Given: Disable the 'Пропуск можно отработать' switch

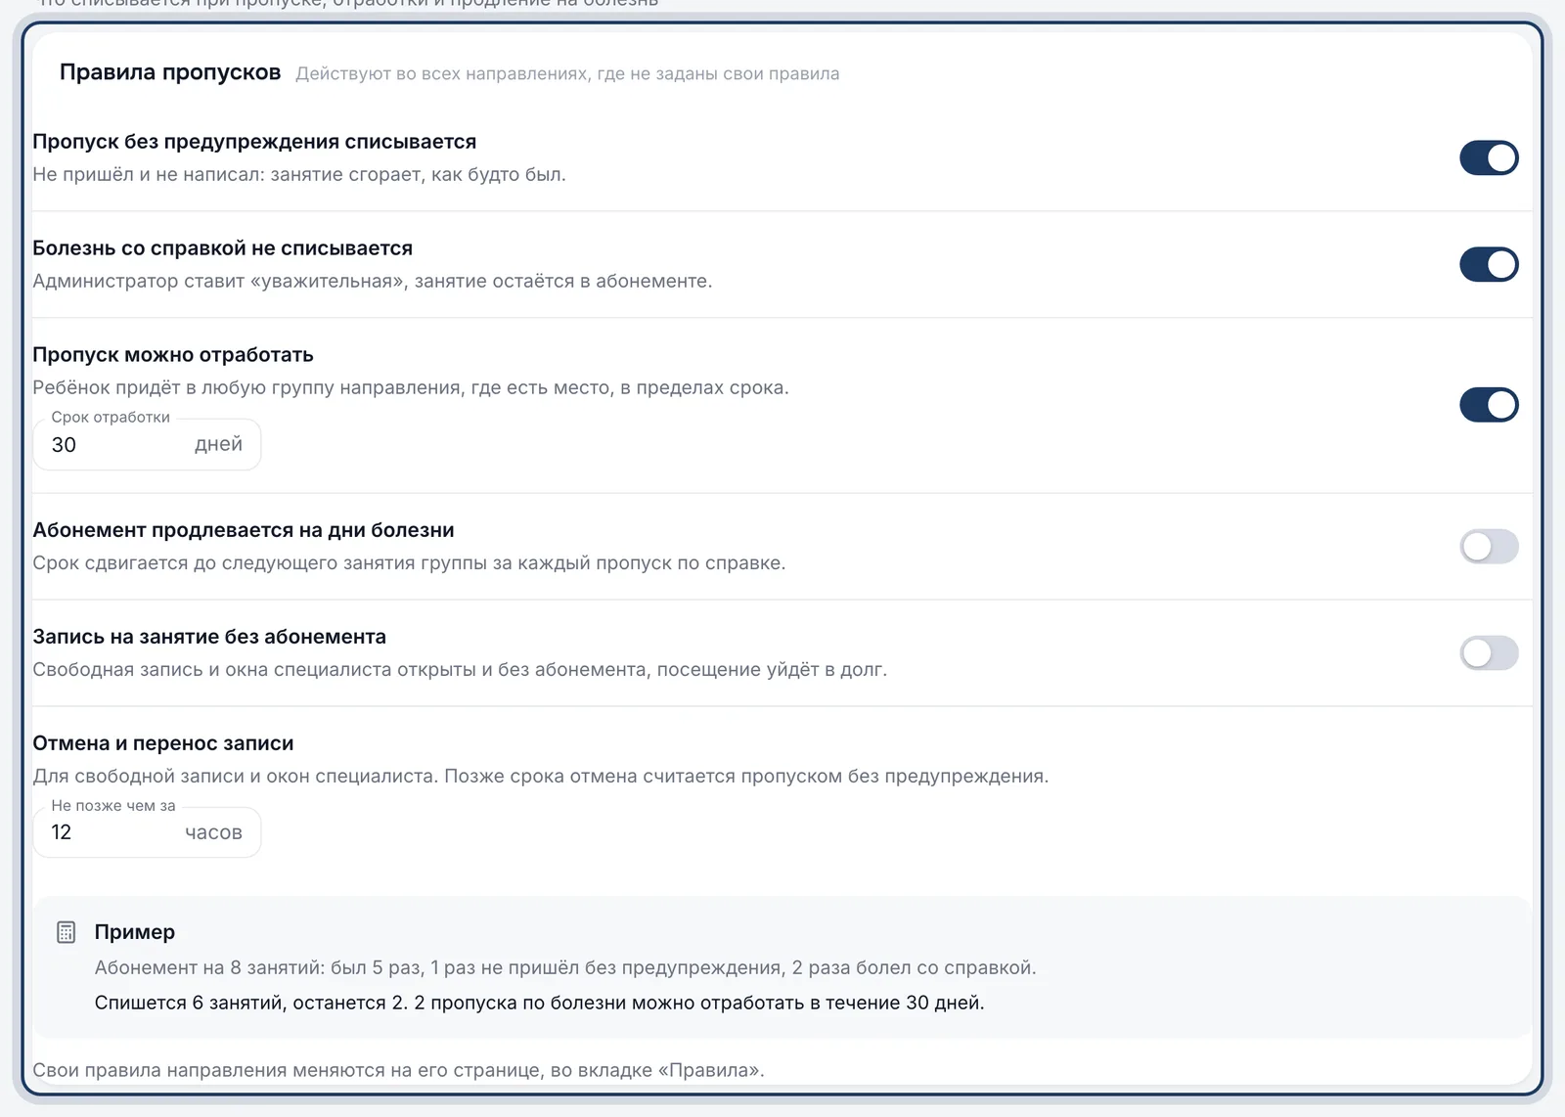Looking at the screenshot, I should point(1489,405).
